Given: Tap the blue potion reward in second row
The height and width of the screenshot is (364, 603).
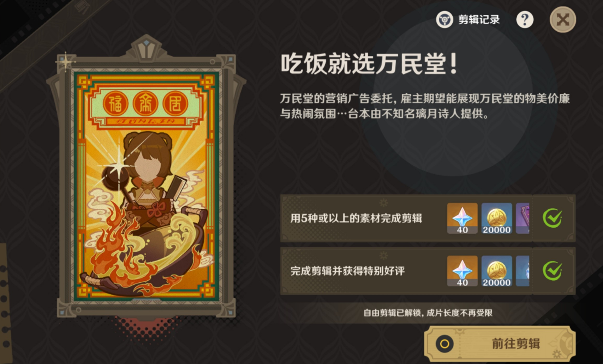Looking at the screenshot, I should tap(523, 271).
